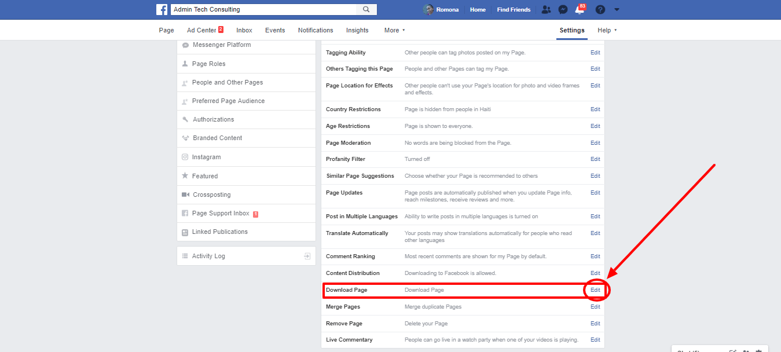Click into the Admin Tech Consulting search field

263,9
